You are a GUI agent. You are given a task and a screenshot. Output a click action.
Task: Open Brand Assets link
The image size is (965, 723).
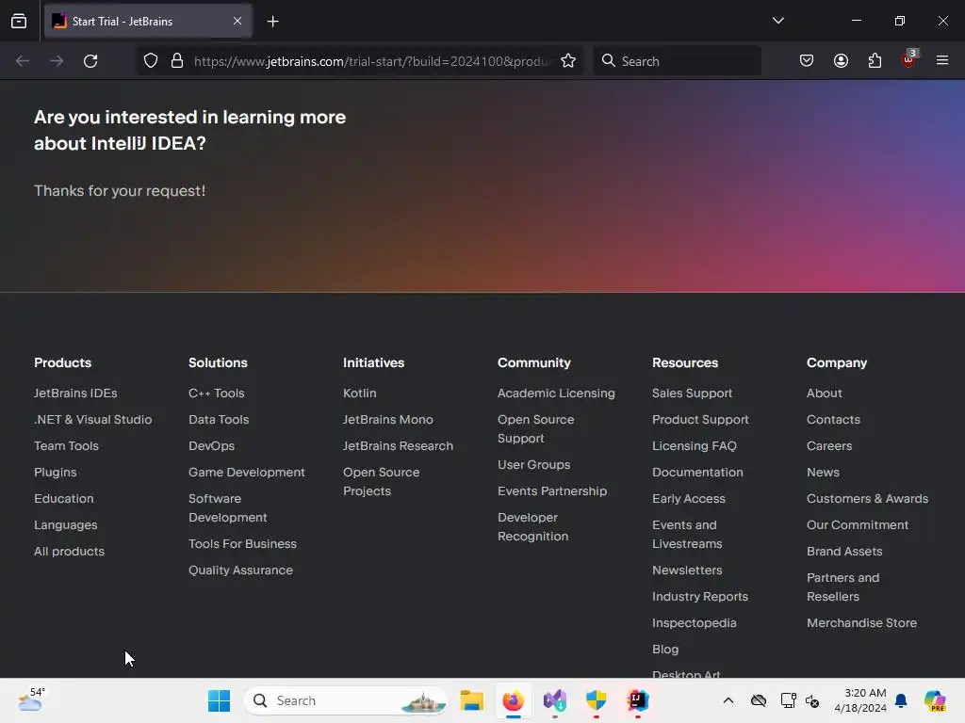point(844,552)
